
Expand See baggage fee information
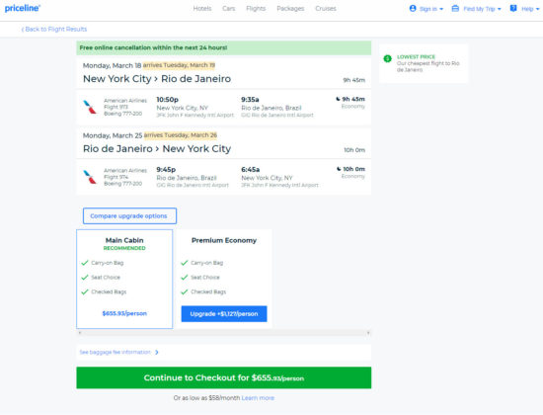[118, 352]
